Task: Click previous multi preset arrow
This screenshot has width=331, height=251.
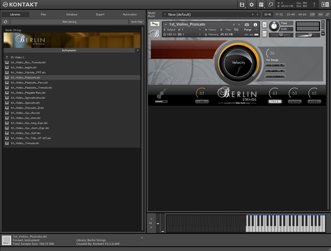Action: pyautogui.click(x=253, y=15)
